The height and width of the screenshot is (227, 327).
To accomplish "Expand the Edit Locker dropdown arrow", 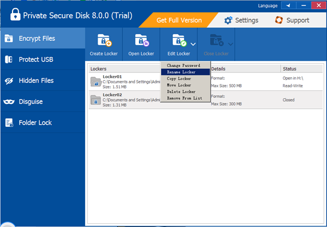I will coord(193,44).
